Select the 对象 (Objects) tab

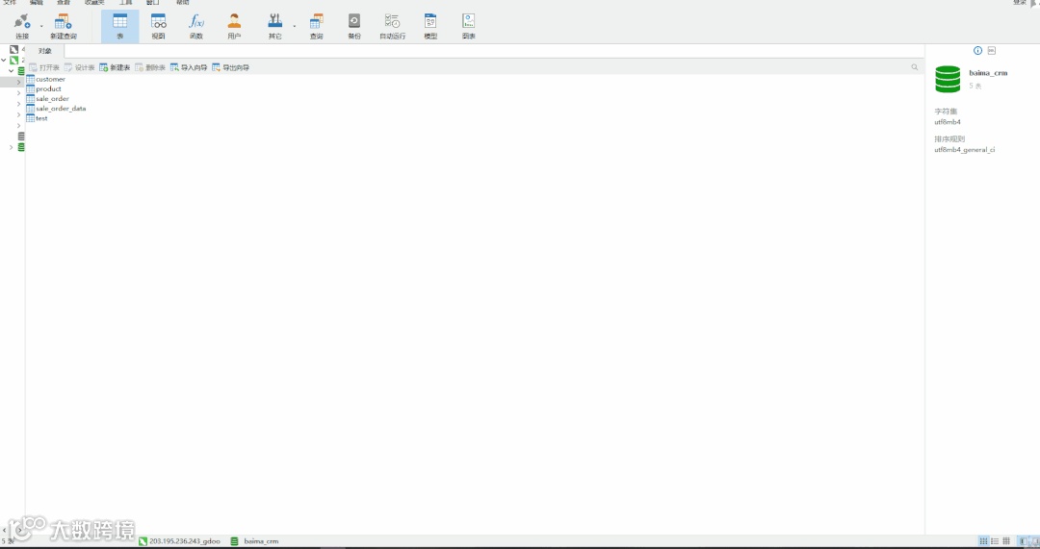pyautogui.click(x=44, y=51)
